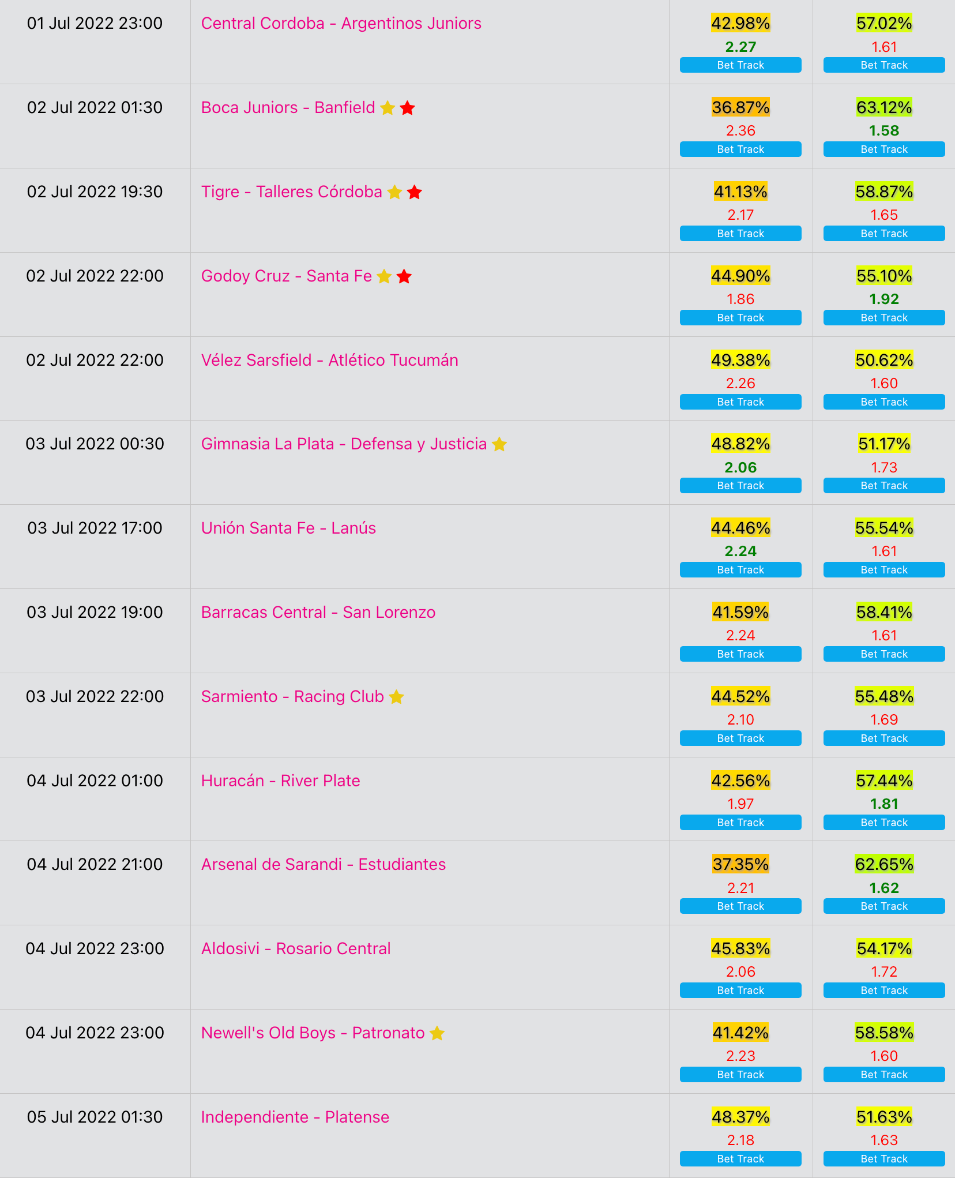Click Bet Track below the 62.65% prediction
The image size is (955, 1178).
884,906
